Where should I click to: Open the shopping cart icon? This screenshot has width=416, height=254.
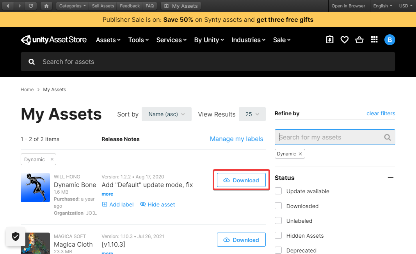[x=359, y=39]
